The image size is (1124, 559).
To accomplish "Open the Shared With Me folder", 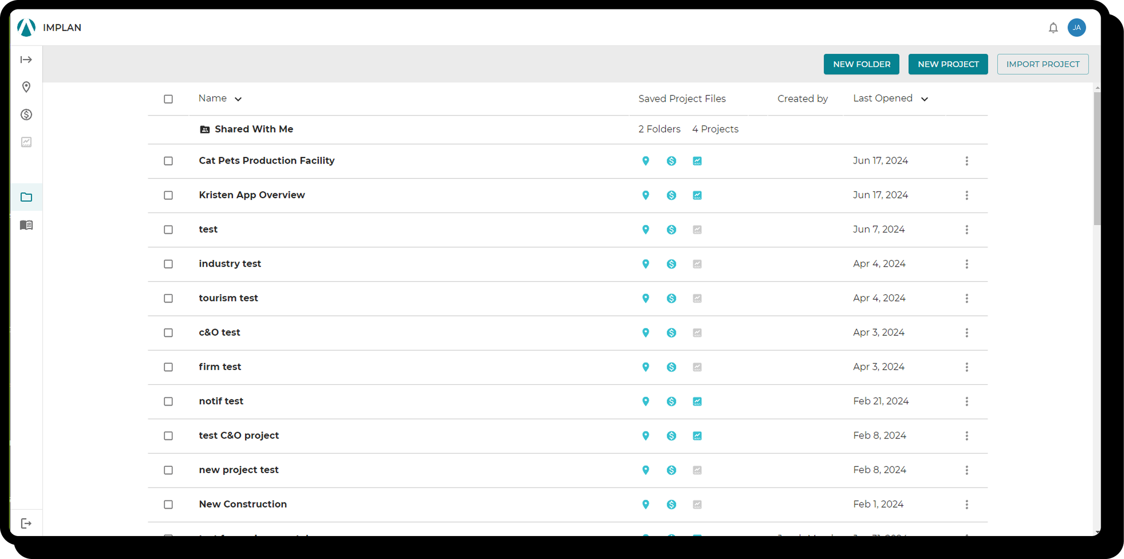I will point(254,129).
